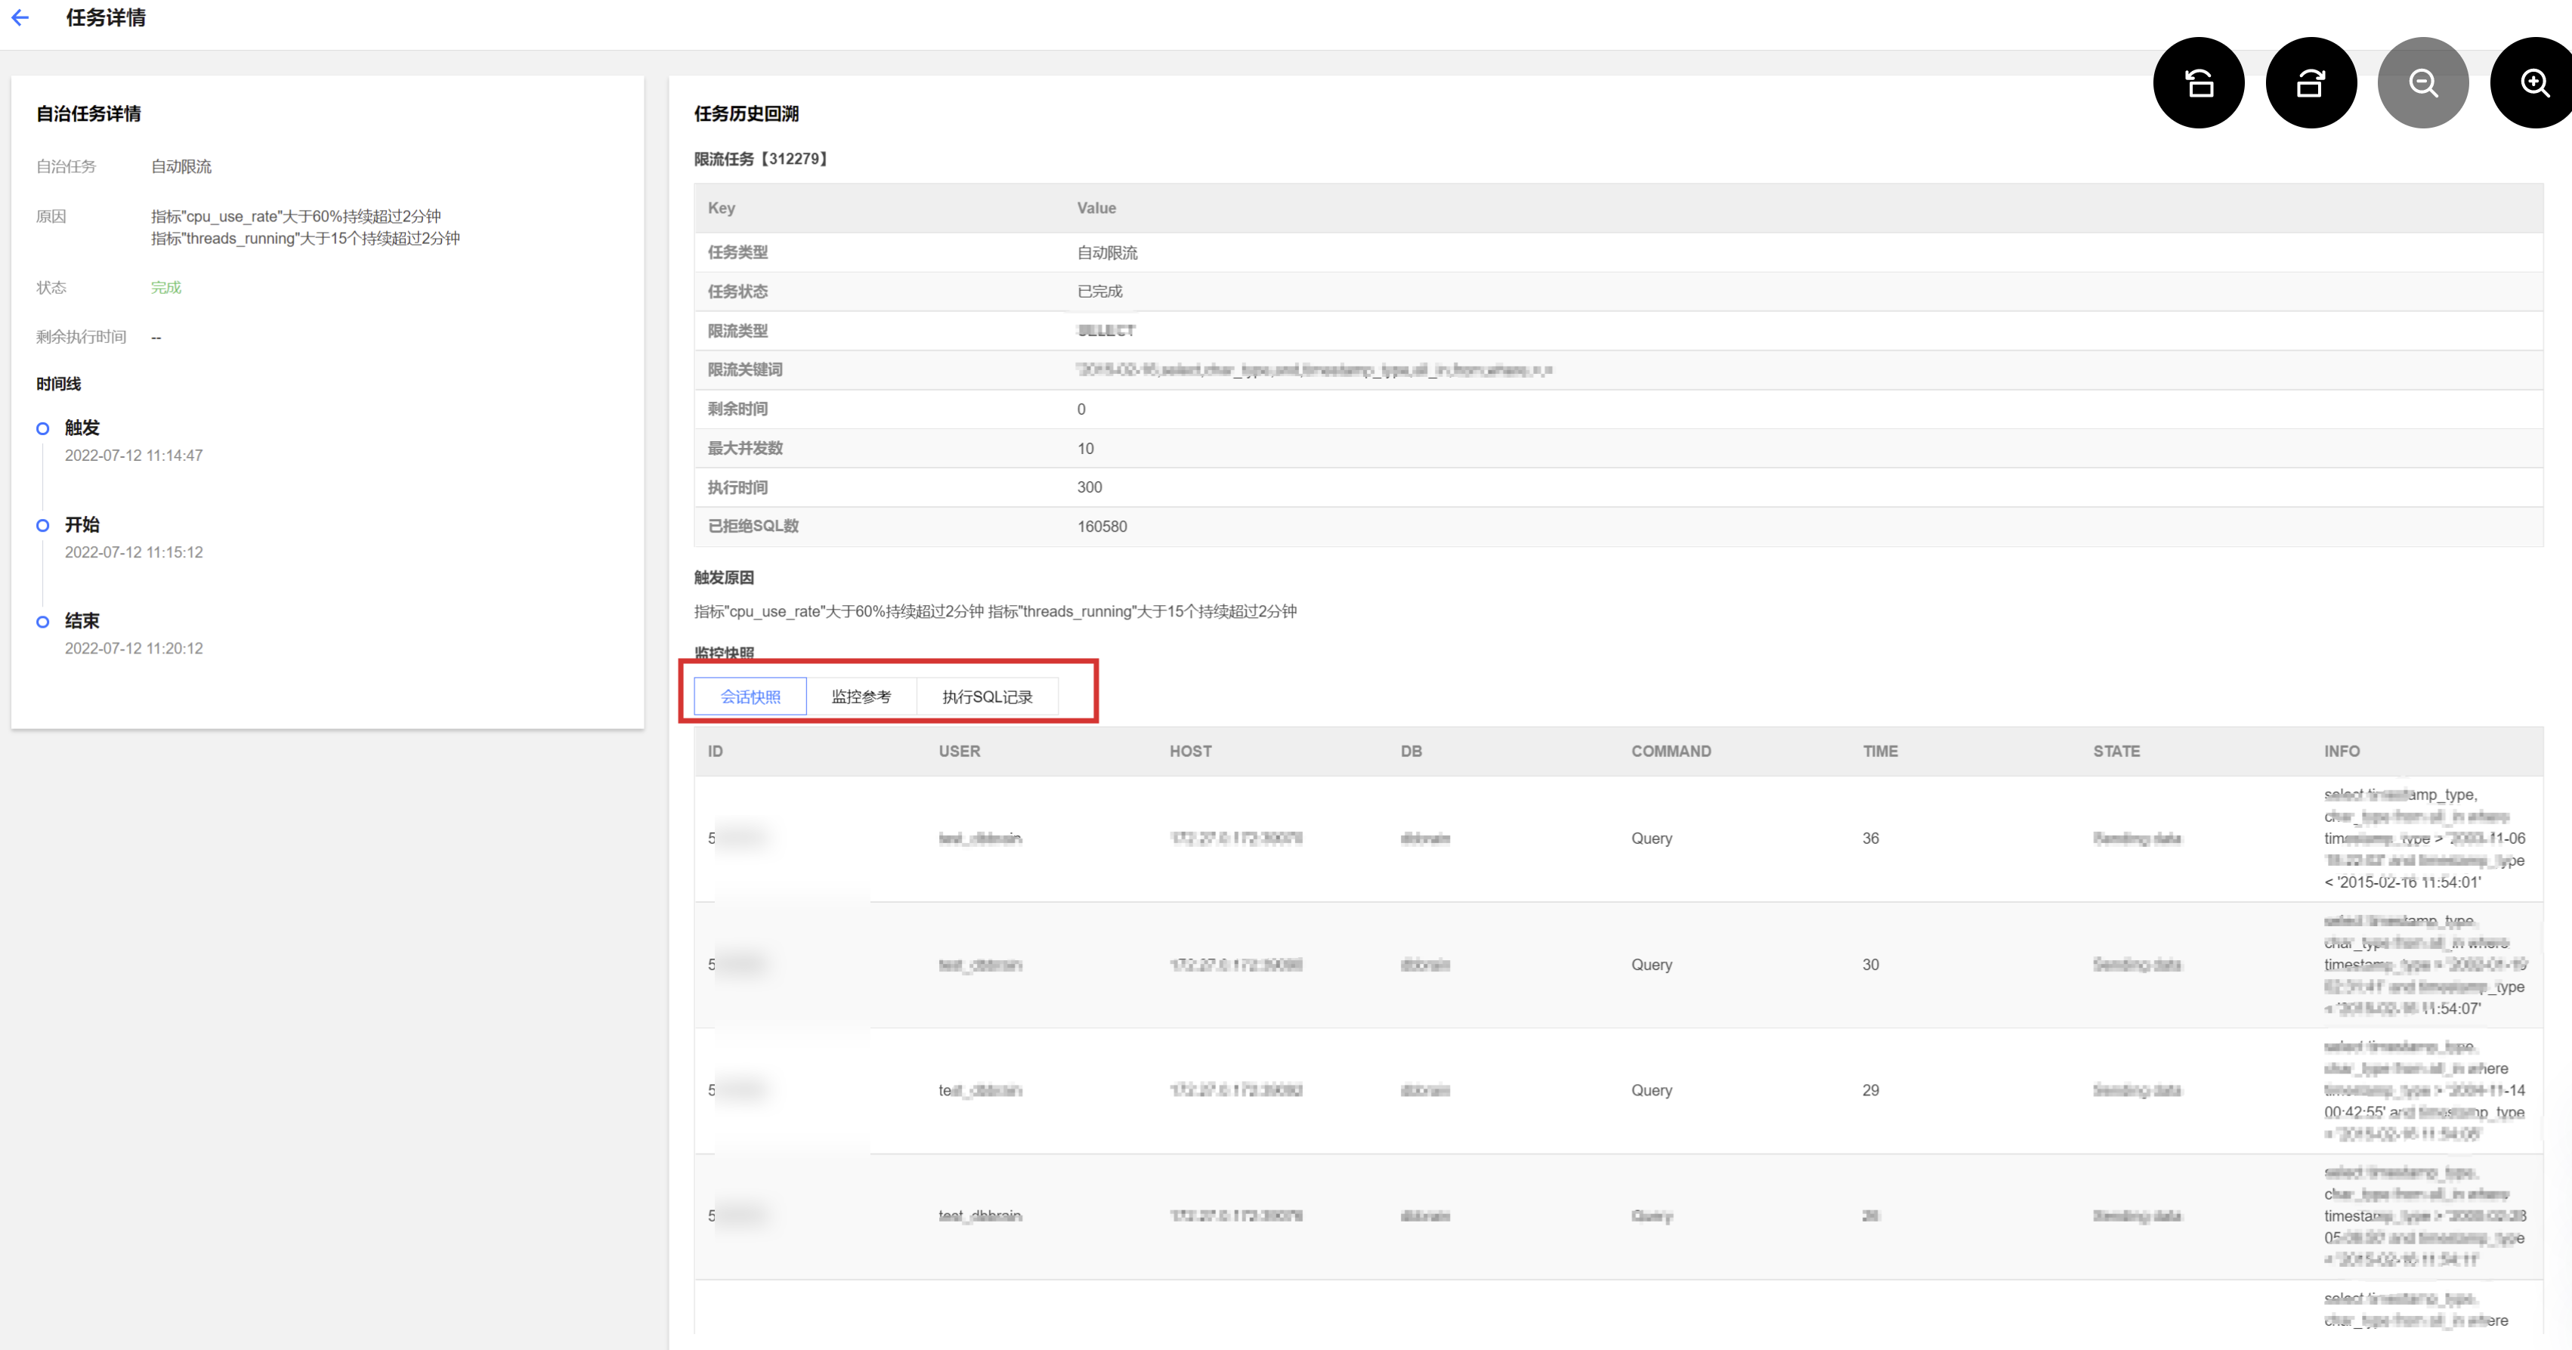The height and width of the screenshot is (1350, 2572).
Task: Open the 监控参考 tab
Action: pos(861,696)
